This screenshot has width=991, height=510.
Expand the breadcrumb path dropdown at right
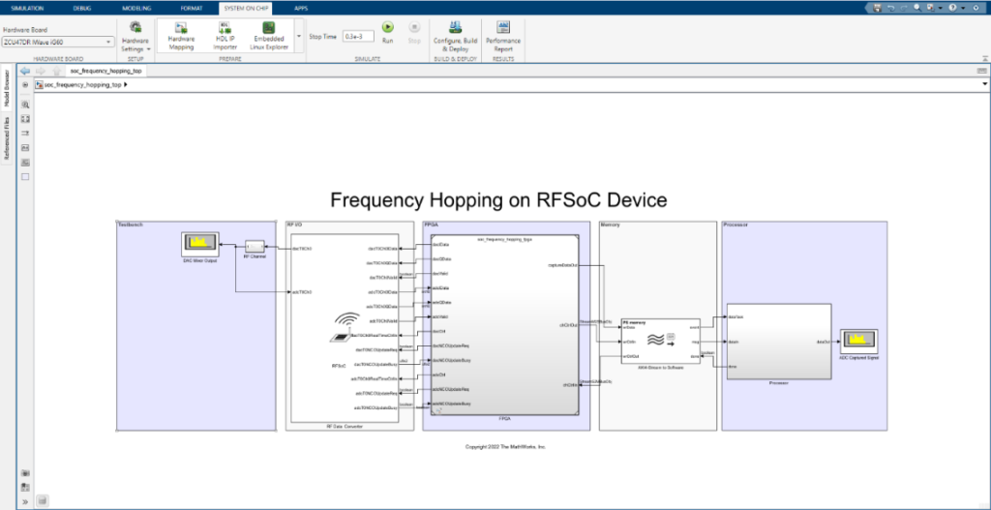click(984, 84)
